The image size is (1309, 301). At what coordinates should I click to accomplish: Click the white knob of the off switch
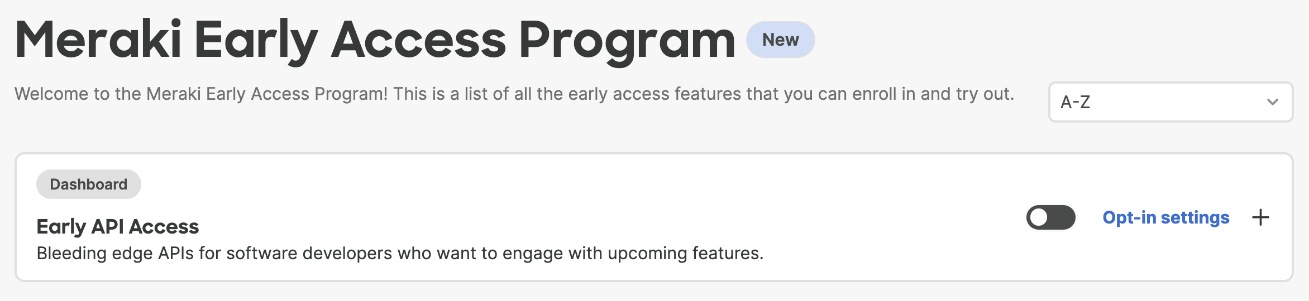coord(1039,217)
